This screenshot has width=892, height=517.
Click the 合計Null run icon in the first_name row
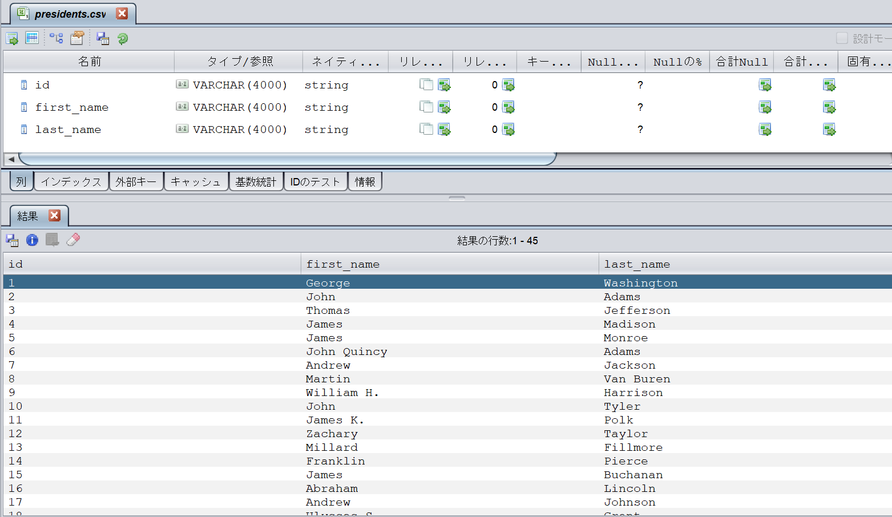(x=765, y=107)
